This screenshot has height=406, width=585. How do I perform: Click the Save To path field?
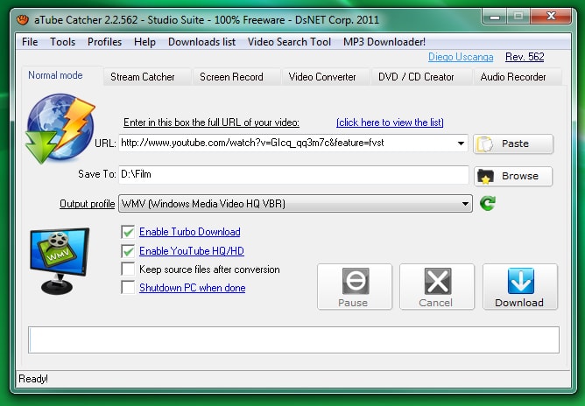click(x=293, y=174)
